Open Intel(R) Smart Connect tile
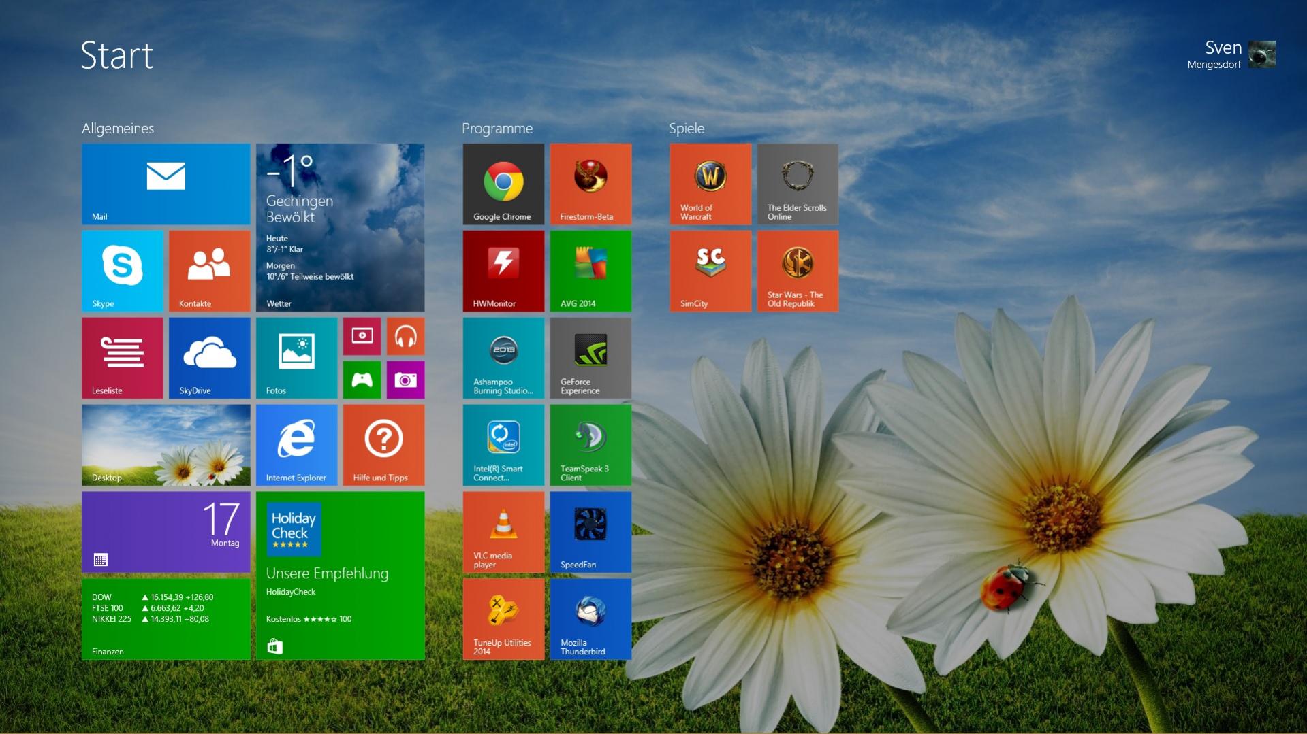This screenshot has width=1307, height=734. pos(503,445)
